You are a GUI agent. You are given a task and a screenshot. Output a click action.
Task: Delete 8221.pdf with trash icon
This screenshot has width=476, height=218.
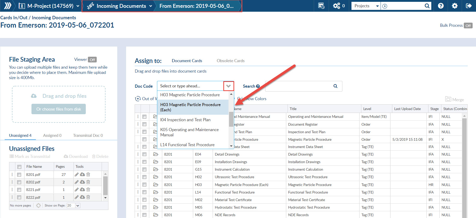(x=88, y=189)
